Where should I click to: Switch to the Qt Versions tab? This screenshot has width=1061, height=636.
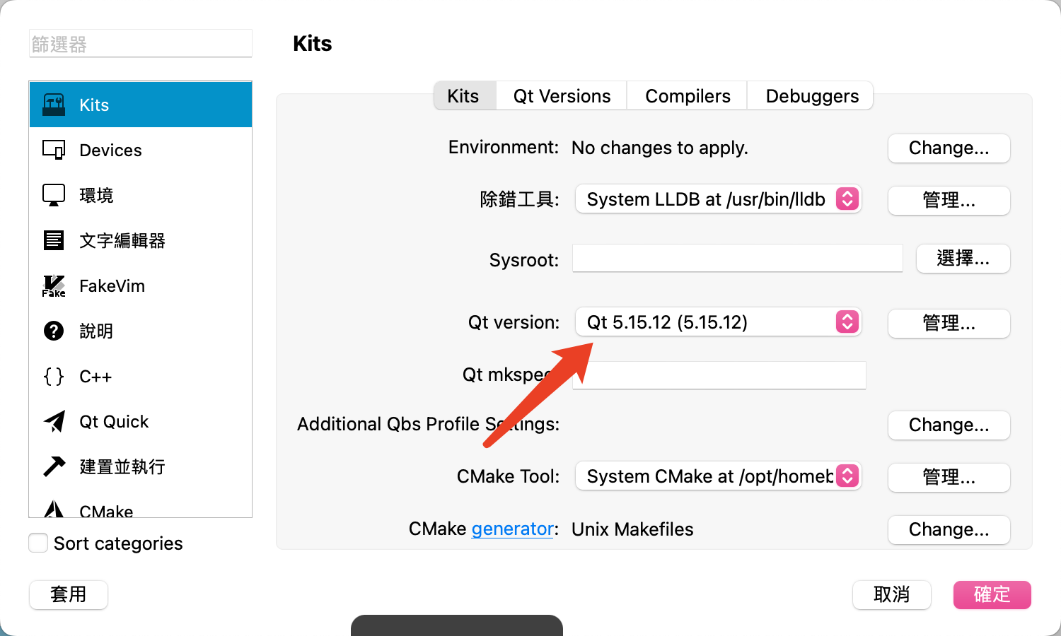coord(562,96)
